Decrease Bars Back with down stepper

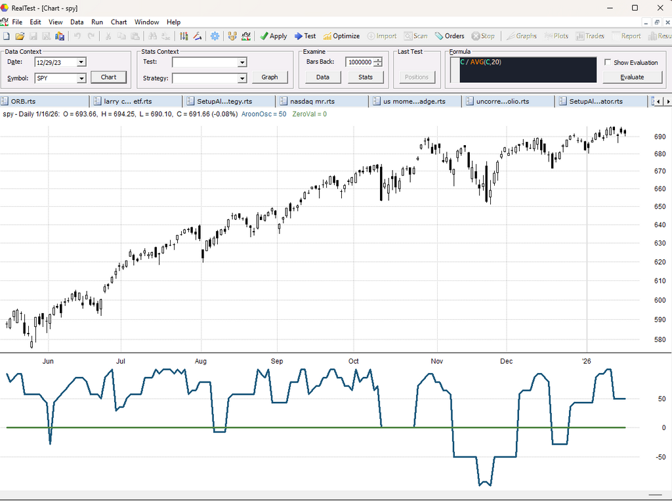(x=377, y=65)
